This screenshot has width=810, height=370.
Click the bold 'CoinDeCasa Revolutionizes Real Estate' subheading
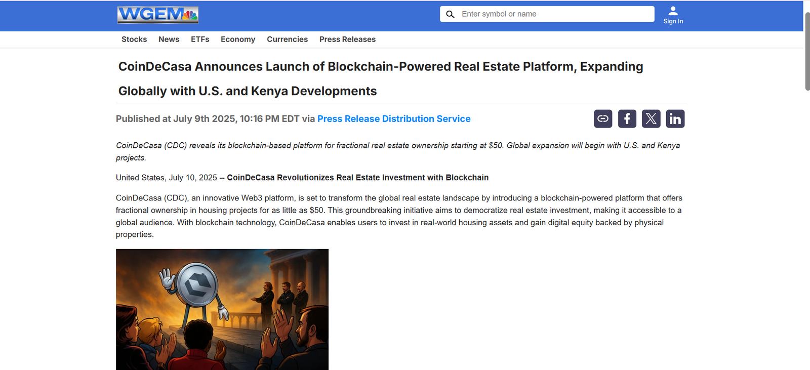click(357, 178)
